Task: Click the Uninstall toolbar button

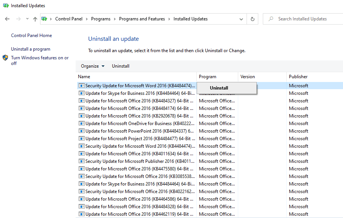Action: point(120,66)
